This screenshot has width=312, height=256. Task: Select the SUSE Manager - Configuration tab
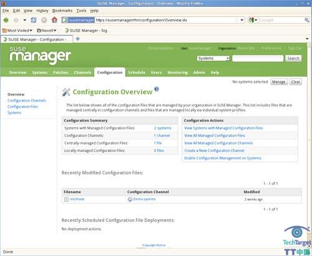37,39
